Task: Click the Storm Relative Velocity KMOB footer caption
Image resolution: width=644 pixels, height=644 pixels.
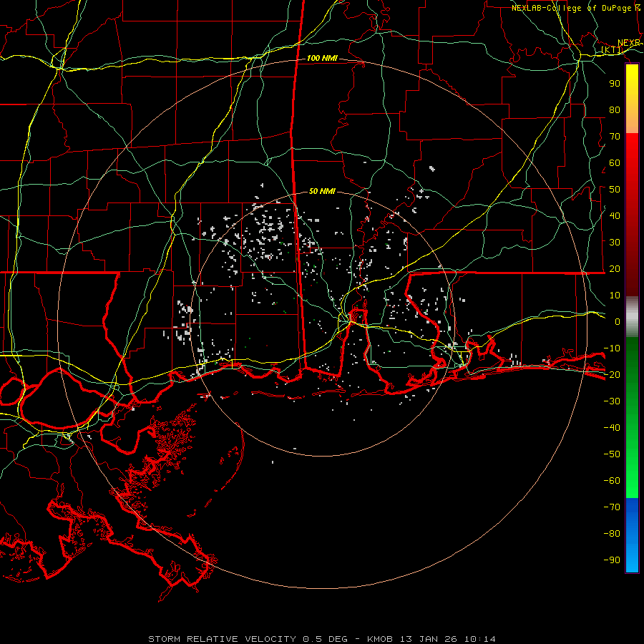Action: coord(322,639)
